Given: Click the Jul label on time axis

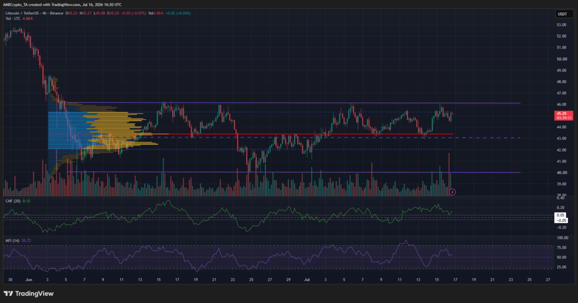Looking at the screenshot, I should 307,279.
